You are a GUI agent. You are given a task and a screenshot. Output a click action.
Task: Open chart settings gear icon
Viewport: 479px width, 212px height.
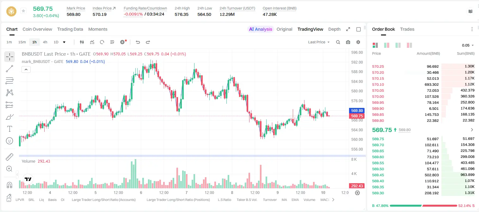point(358,42)
